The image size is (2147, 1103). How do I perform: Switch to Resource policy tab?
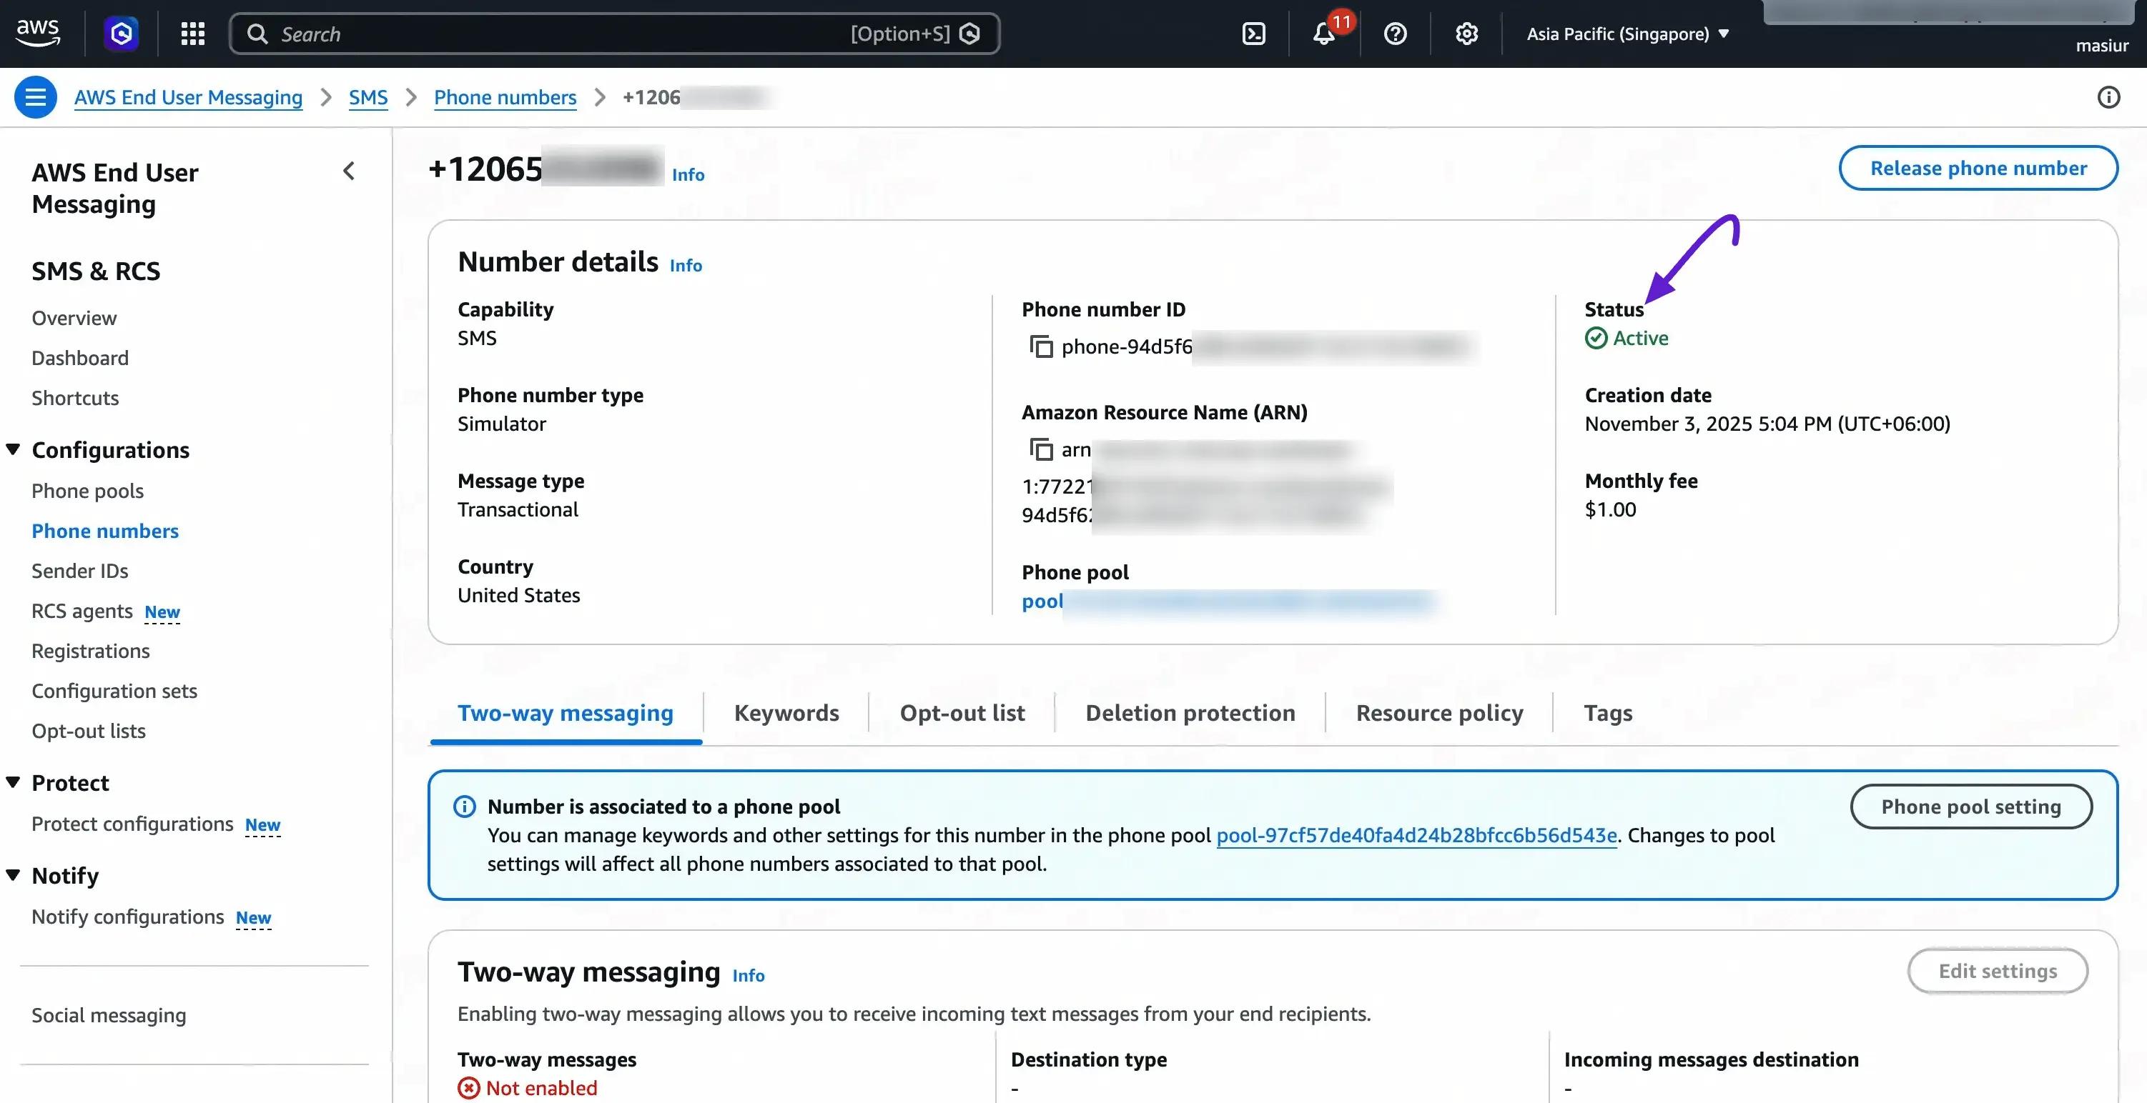(1439, 712)
